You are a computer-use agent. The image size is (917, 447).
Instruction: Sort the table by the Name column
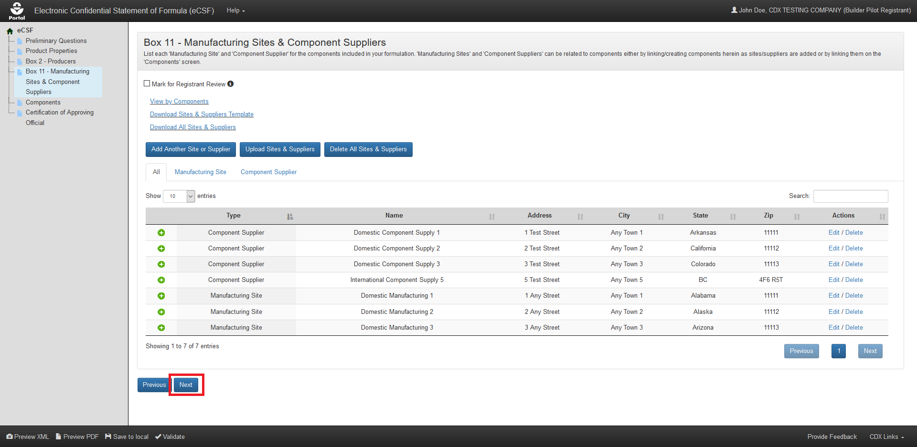(x=394, y=216)
